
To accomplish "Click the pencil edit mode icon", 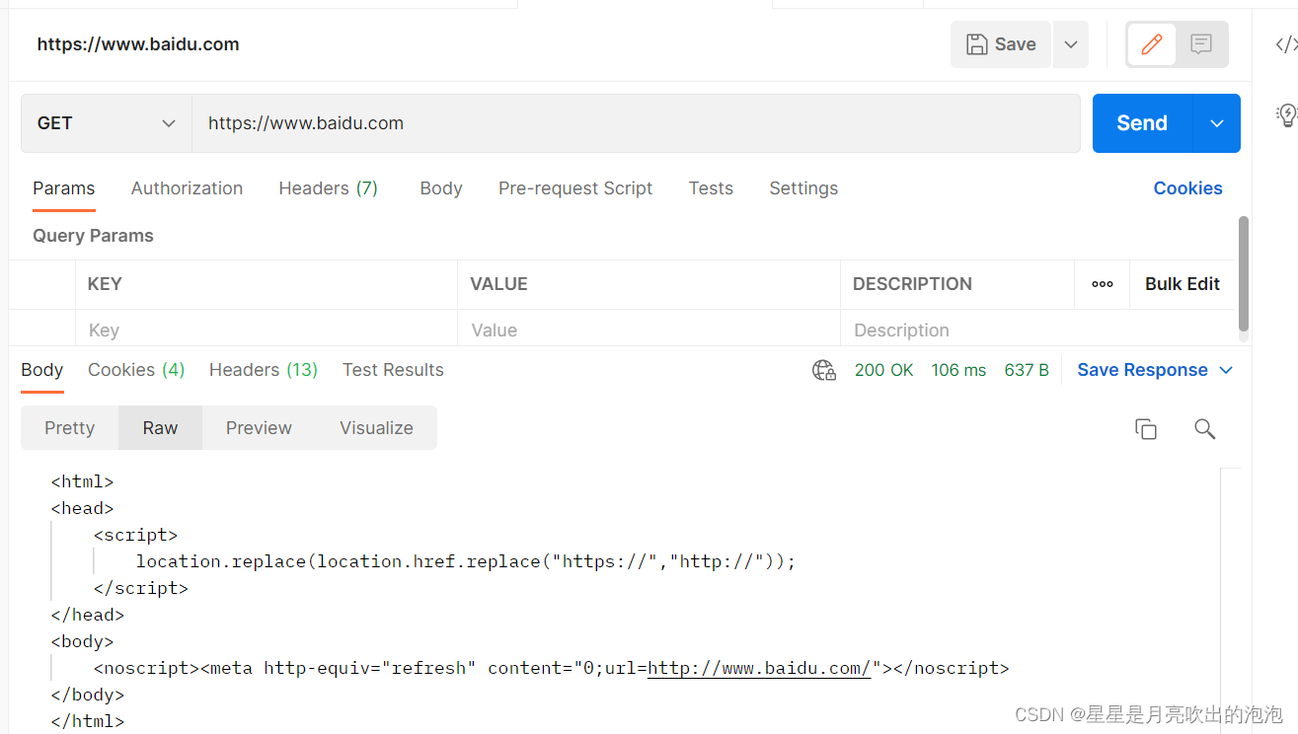I will pyautogui.click(x=1152, y=44).
